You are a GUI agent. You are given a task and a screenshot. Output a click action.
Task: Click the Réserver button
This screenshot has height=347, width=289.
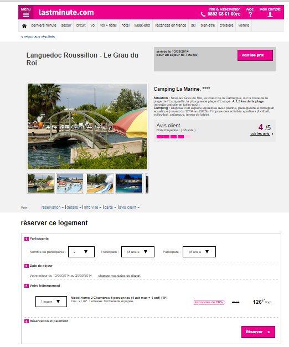point(258,332)
